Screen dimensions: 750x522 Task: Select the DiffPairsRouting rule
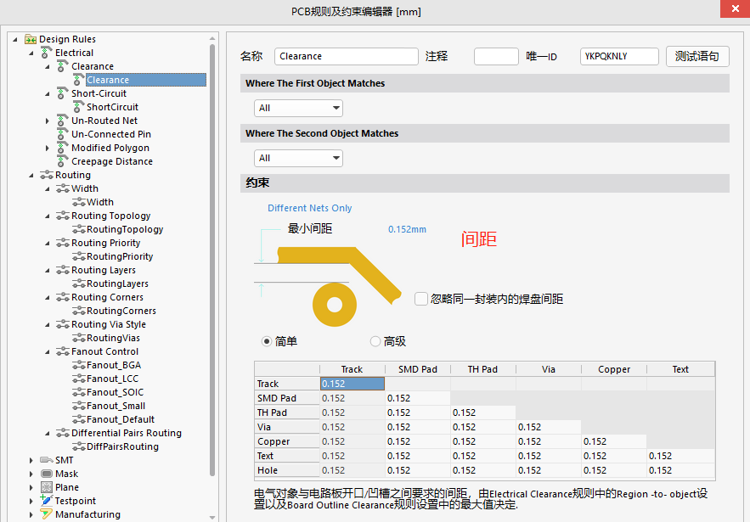[x=122, y=446]
